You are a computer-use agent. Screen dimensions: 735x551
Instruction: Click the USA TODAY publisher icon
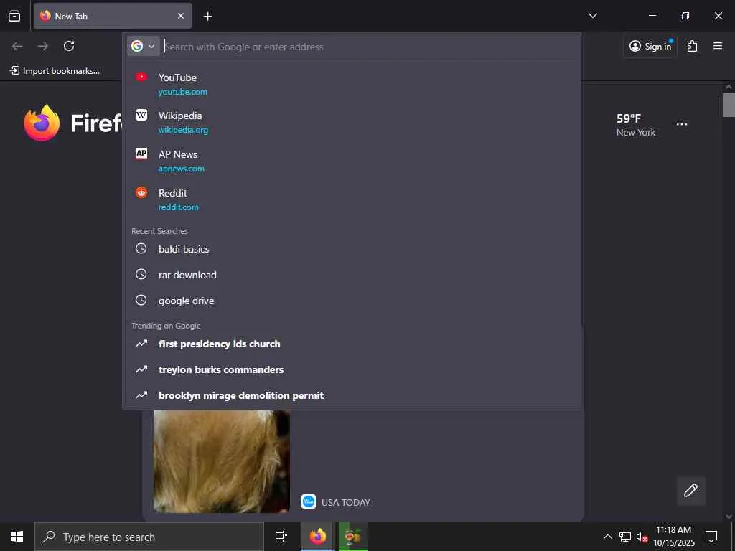pyautogui.click(x=309, y=501)
